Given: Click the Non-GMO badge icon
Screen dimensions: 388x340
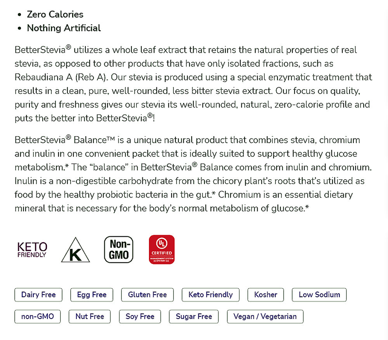Looking at the screenshot, I should tap(119, 250).
